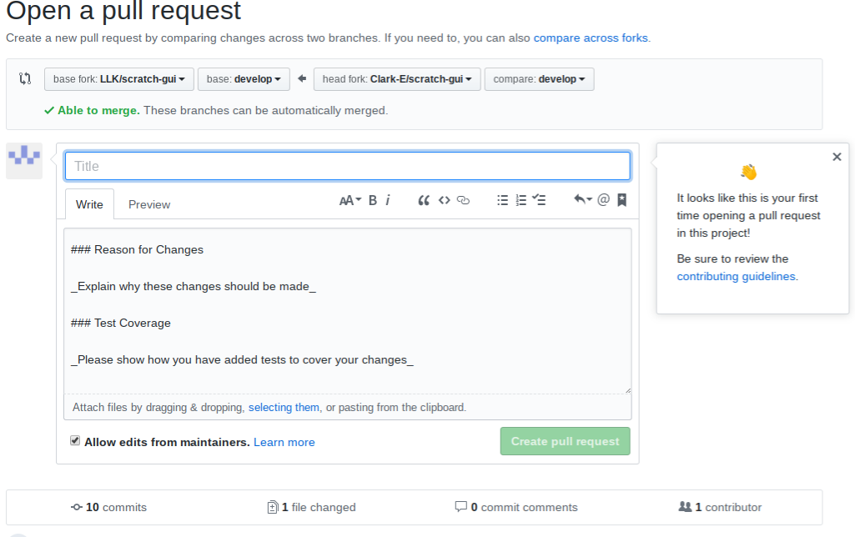Open the contributing guidelines link
Image resolution: width=855 pixels, height=537 pixels.
(736, 276)
